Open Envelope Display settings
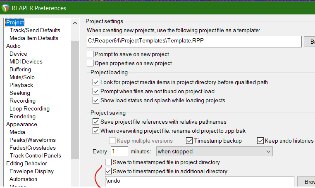The height and width of the screenshot is (188, 315). click(31, 171)
